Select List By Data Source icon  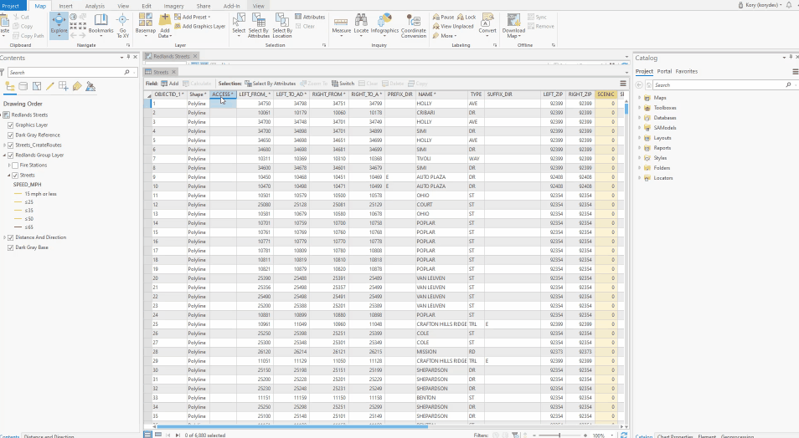(x=23, y=86)
